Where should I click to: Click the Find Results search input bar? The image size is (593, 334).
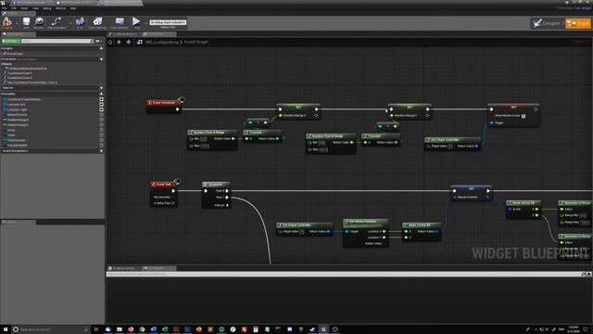pos(344,274)
